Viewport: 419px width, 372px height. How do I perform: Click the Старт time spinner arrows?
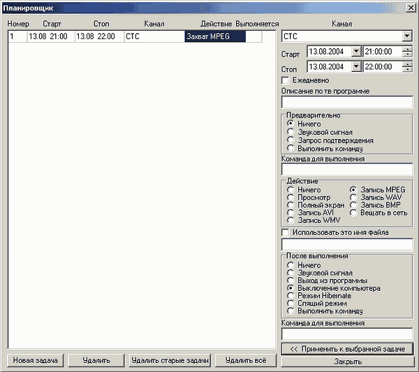coord(407,52)
